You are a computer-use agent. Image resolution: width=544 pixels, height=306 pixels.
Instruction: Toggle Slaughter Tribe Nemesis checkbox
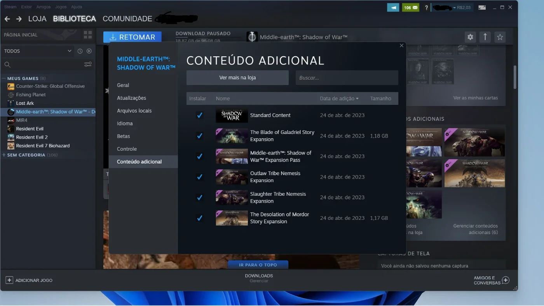[x=200, y=198]
